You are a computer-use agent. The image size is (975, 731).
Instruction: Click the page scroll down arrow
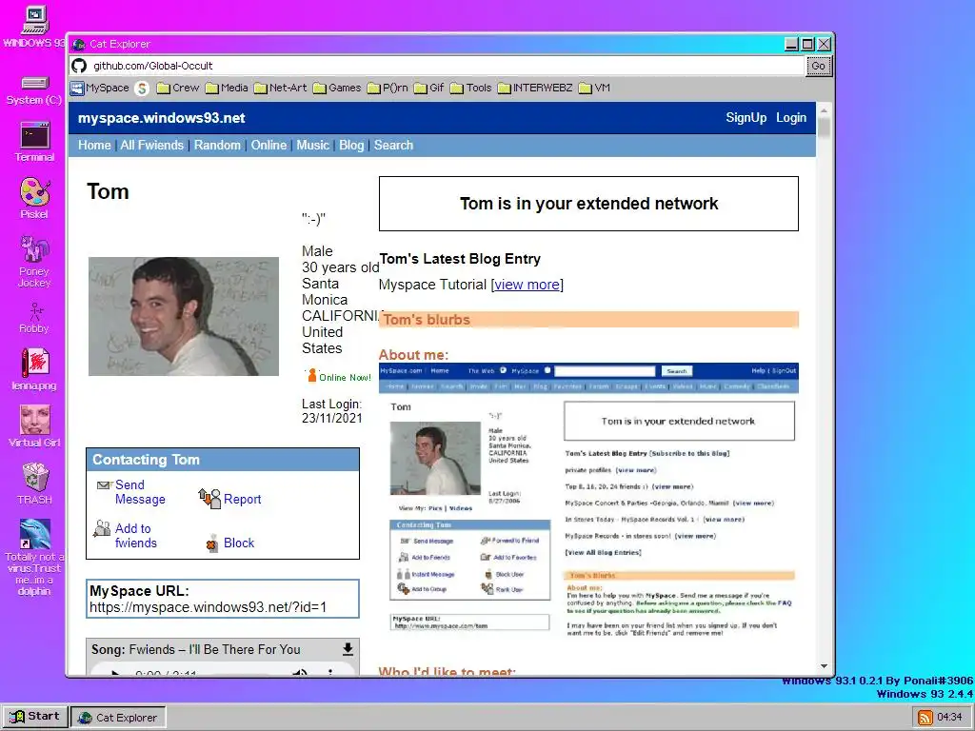point(824,665)
